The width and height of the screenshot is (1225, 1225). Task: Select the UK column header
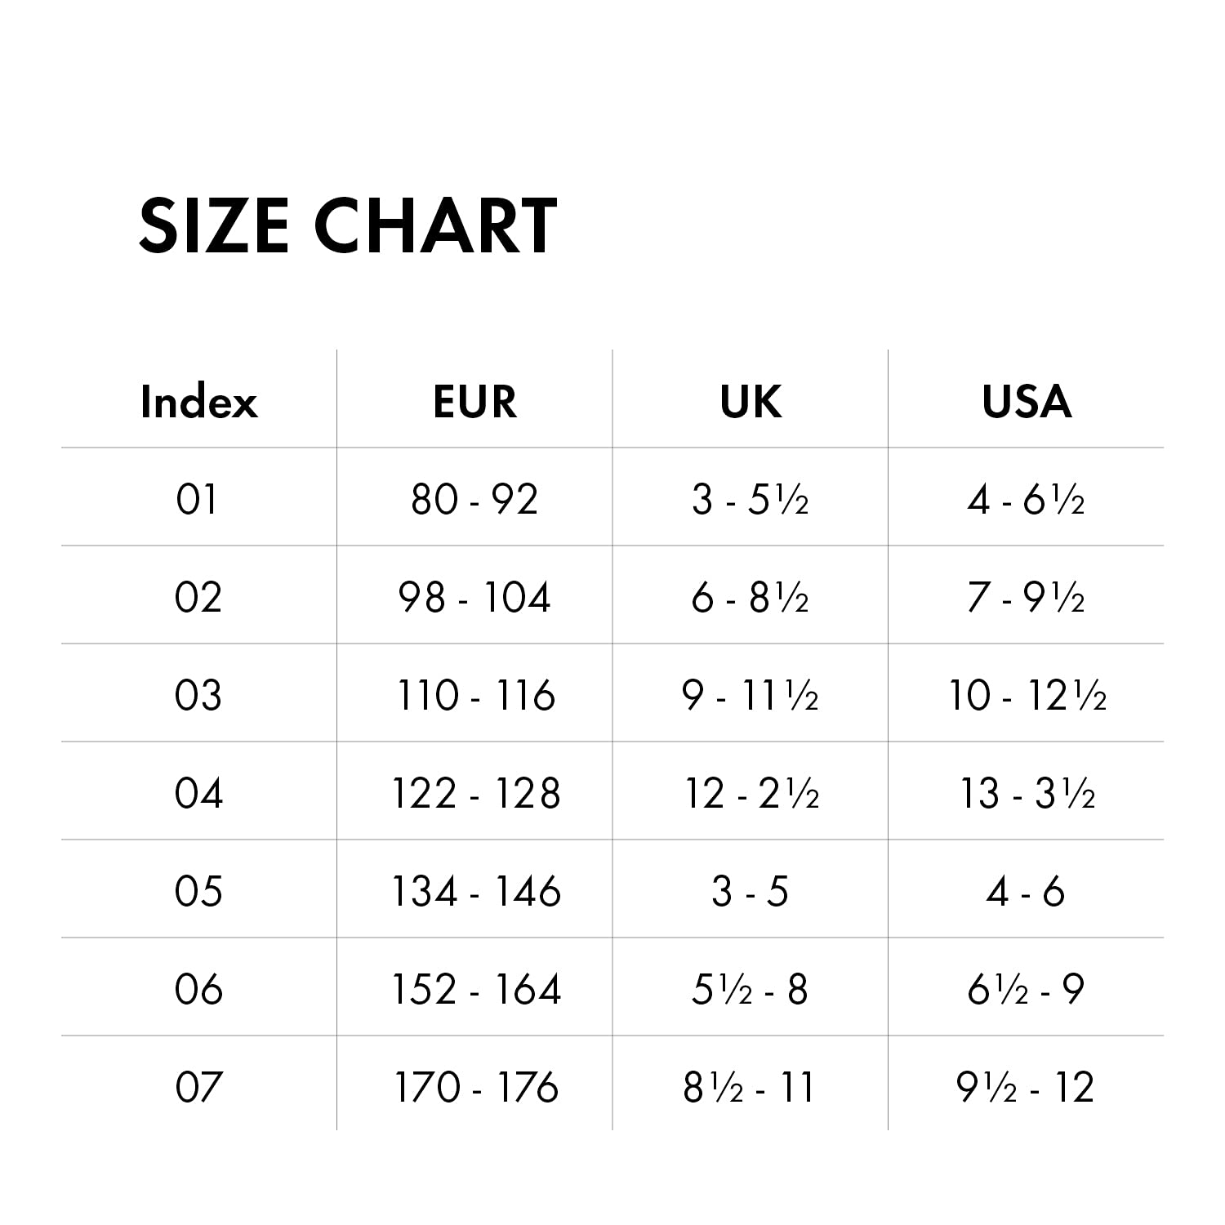751,402
